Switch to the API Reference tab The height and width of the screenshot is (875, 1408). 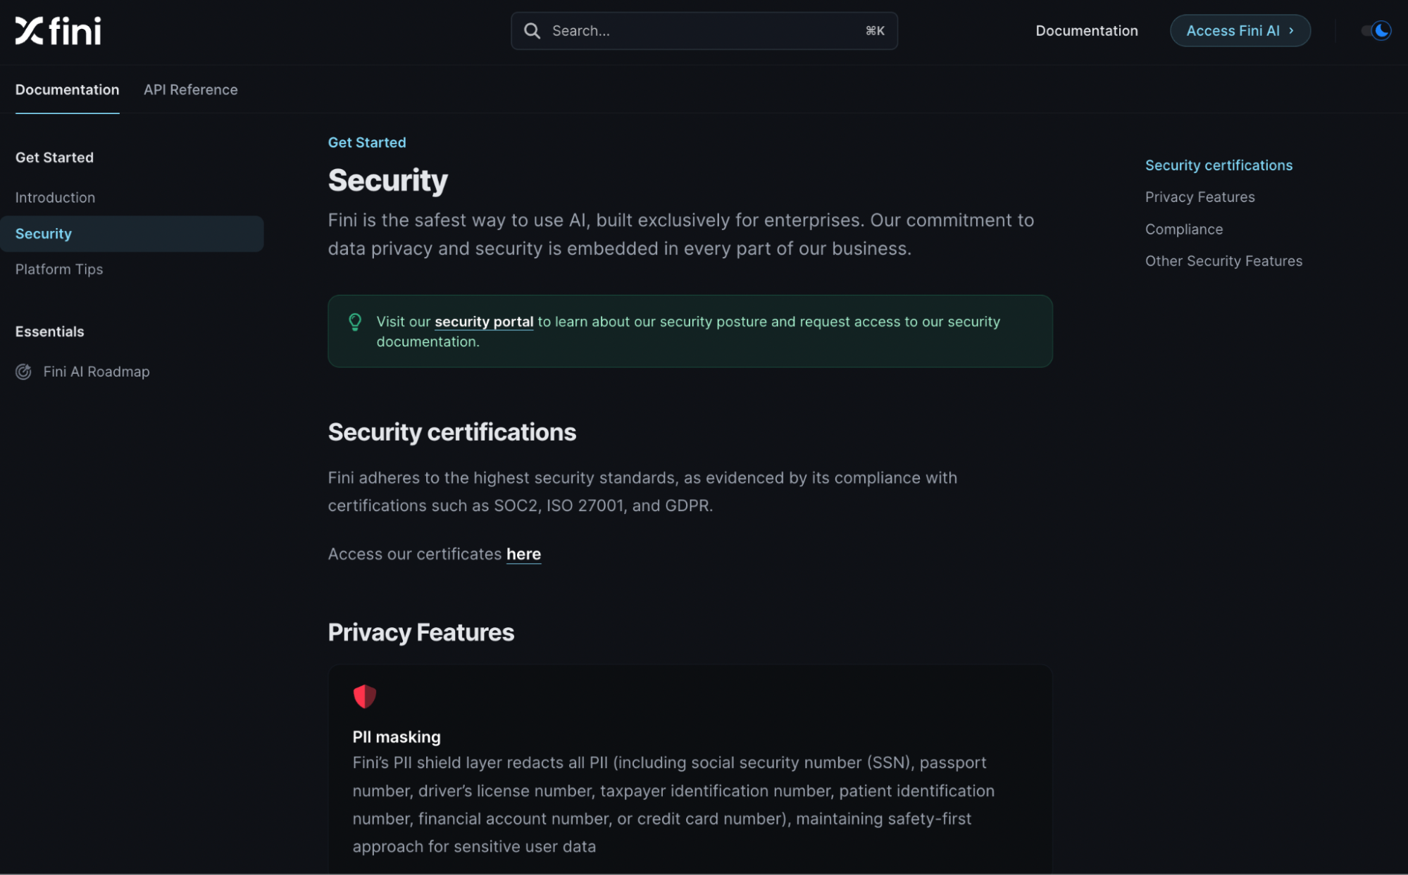point(191,90)
